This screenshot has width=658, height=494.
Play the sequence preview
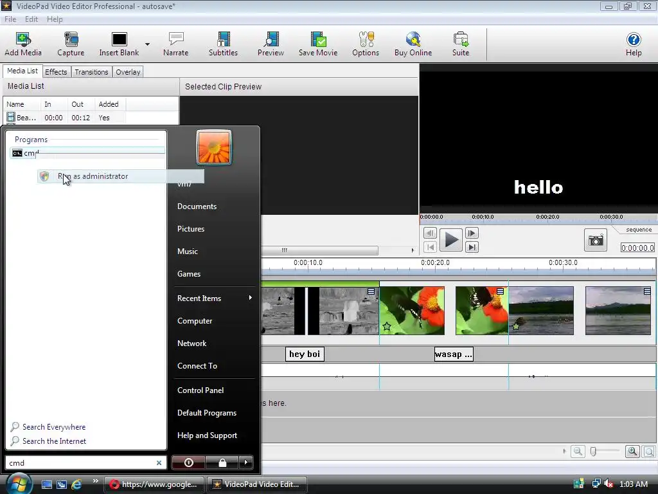(450, 240)
